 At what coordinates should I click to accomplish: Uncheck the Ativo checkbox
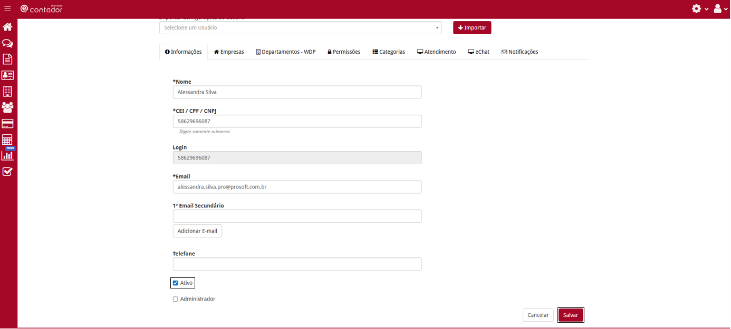pyautogui.click(x=176, y=283)
